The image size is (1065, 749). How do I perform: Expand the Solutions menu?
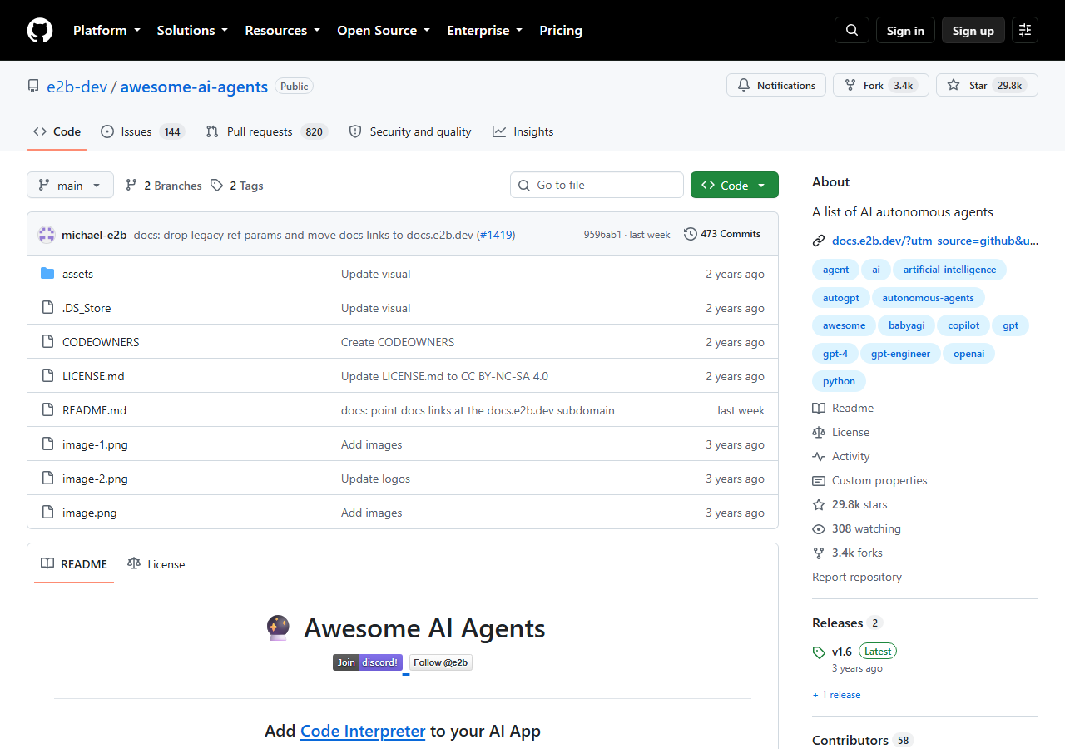click(x=192, y=30)
